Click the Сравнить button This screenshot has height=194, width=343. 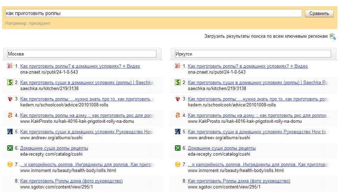pyautogui.click(x=319, y=14)
